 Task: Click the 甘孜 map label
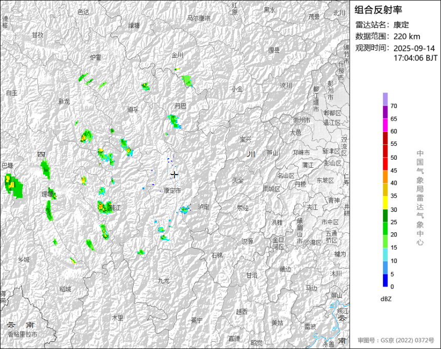(37, 35)
